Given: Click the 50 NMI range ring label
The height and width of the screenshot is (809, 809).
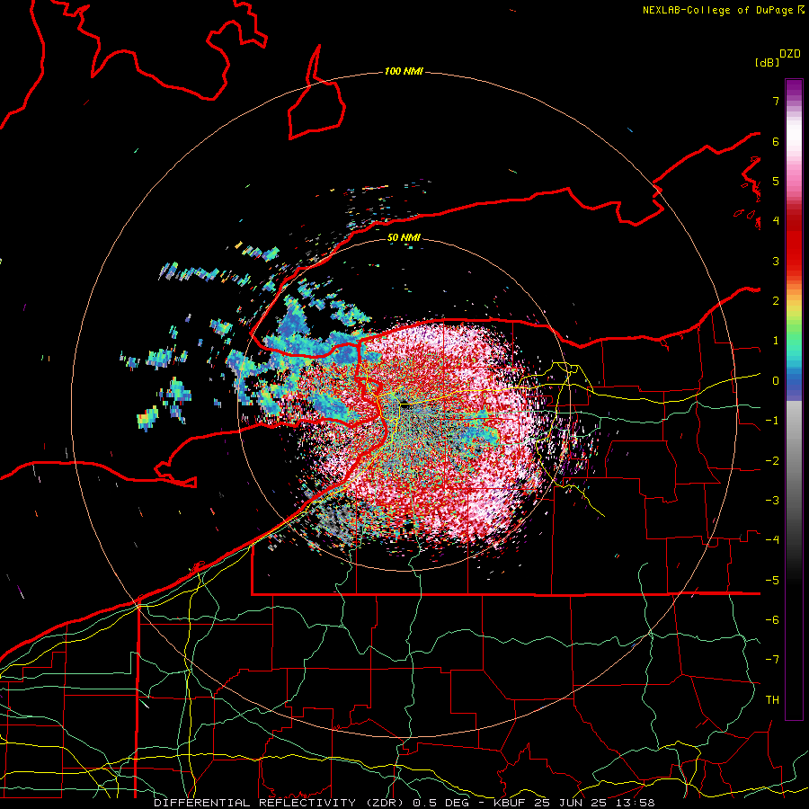Looking at the screenshot, I should 404,238.
